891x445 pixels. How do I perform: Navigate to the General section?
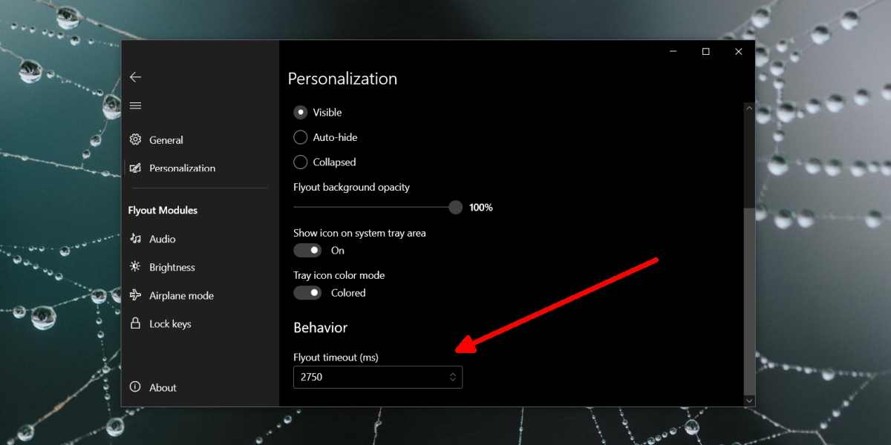pyautogui.click(x=166, y=139)
